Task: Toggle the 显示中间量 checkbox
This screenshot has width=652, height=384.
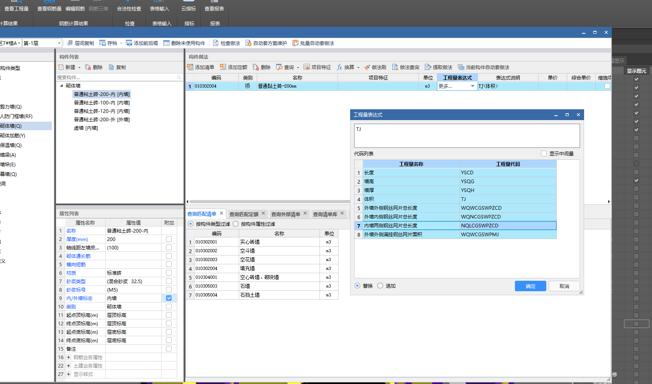Action: pyautogui.click(x=544, y=153)
